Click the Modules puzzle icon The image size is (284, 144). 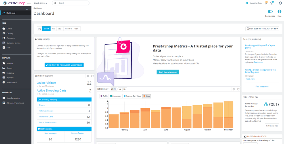tap(4, 63)
